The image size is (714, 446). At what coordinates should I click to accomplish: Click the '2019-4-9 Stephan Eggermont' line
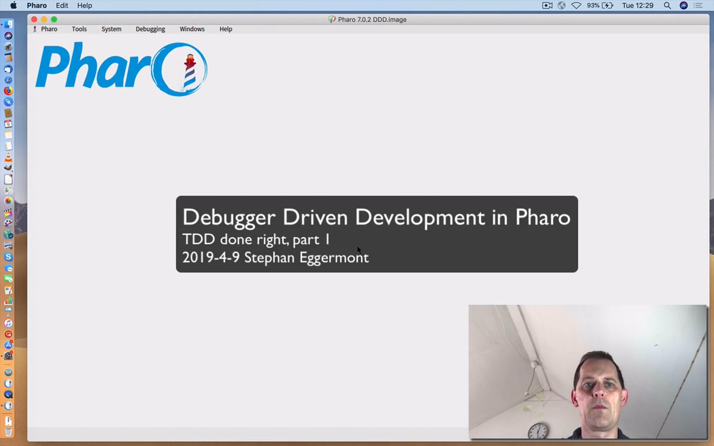275,257
